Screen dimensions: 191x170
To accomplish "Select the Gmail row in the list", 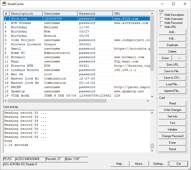I will tap(16, 49).
